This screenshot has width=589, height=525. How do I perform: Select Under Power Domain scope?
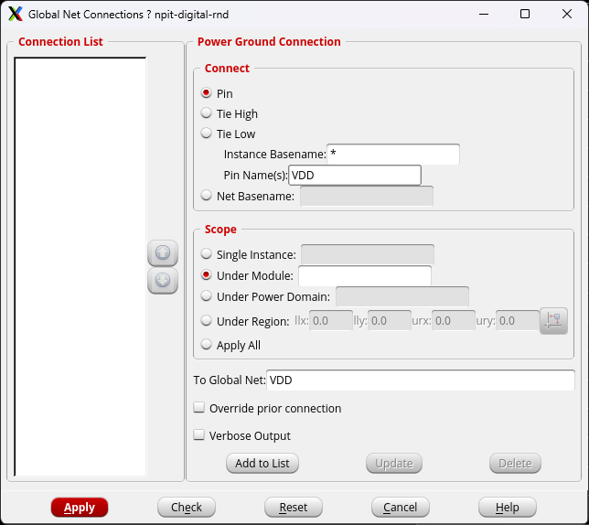(206, 296)
